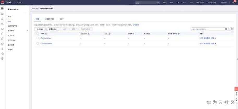Click the 恢复 button
The width and height of the screenshot is (238, 109).
click(64, 29)
